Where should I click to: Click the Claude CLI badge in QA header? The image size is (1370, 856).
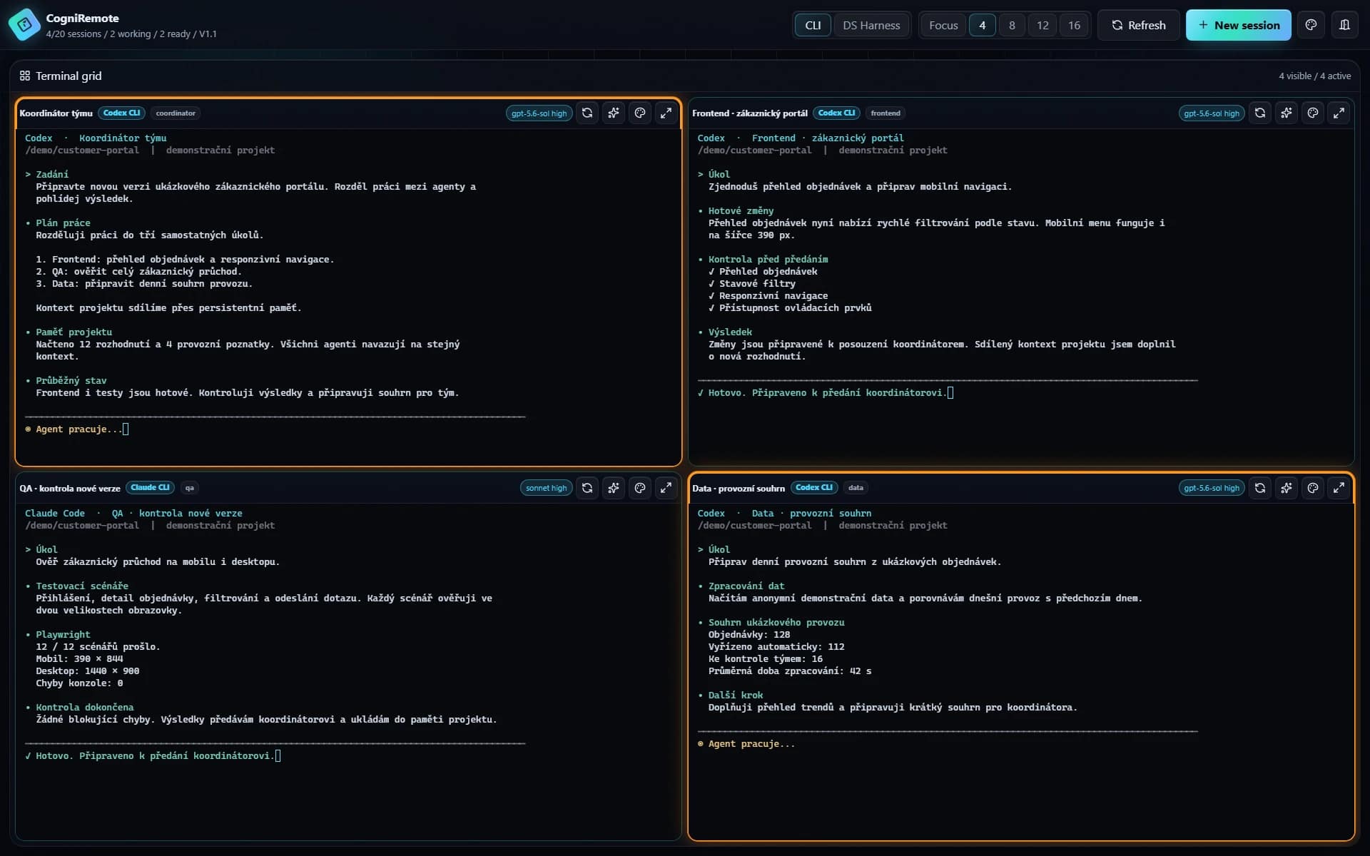[150, 488]
